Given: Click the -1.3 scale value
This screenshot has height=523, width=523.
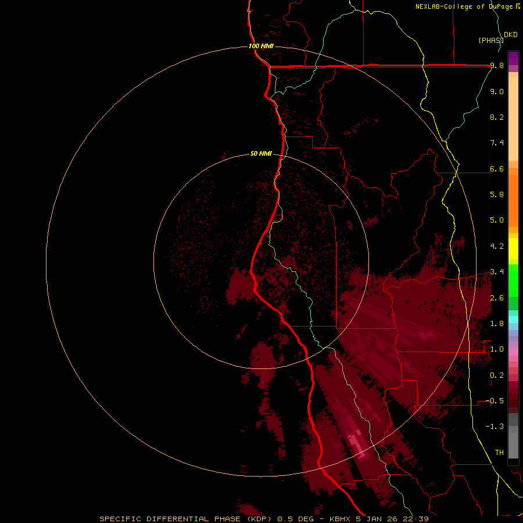Looking at the screenshot, I should [x=495, y=427].
